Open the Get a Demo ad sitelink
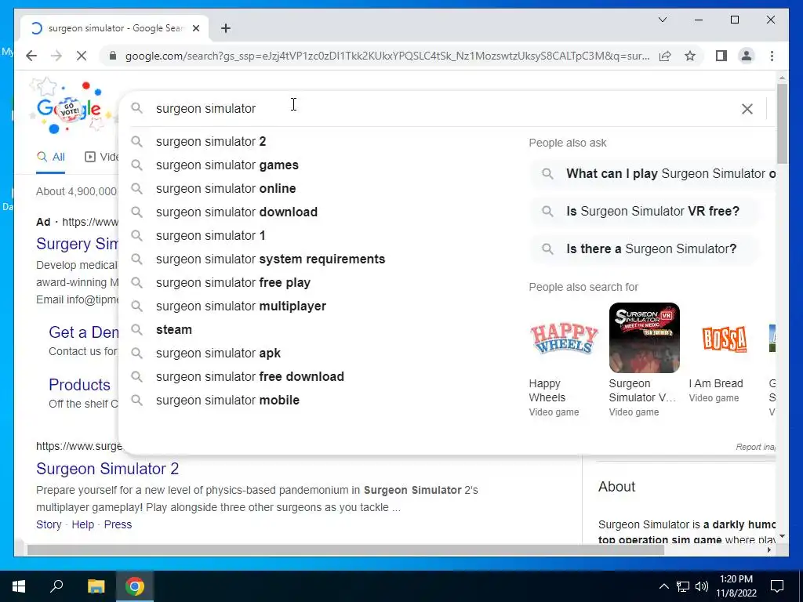 [84, 332]
